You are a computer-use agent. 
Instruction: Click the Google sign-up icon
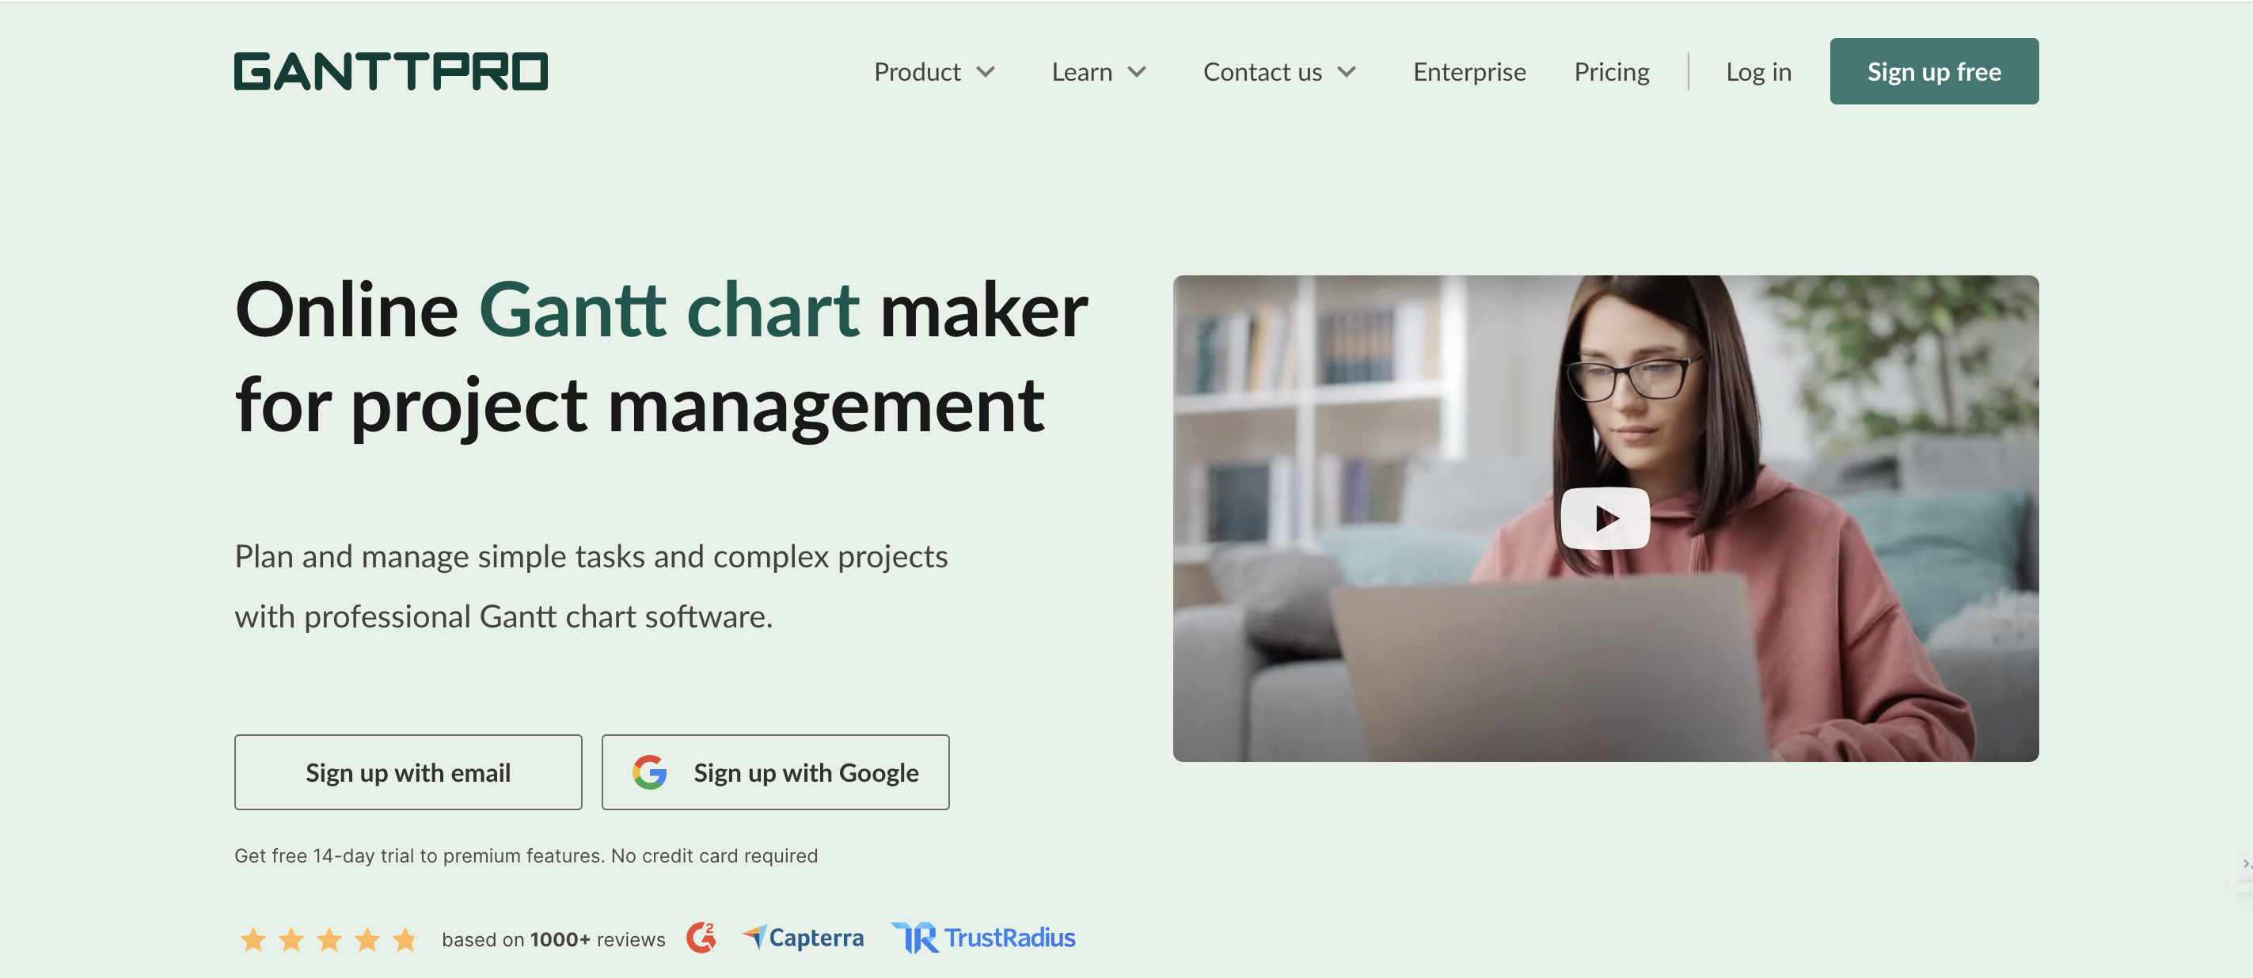(648, 771)
